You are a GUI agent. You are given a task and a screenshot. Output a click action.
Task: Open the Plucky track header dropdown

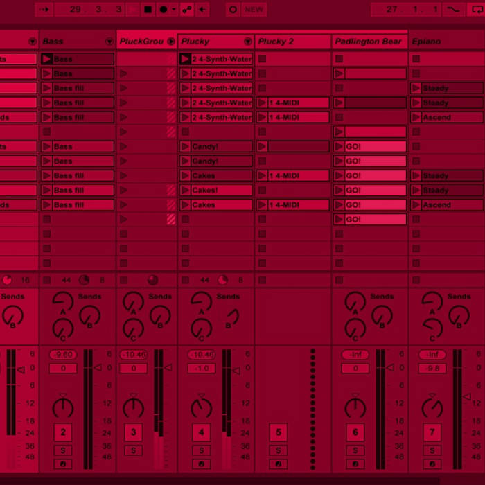(x=248, y=42)
